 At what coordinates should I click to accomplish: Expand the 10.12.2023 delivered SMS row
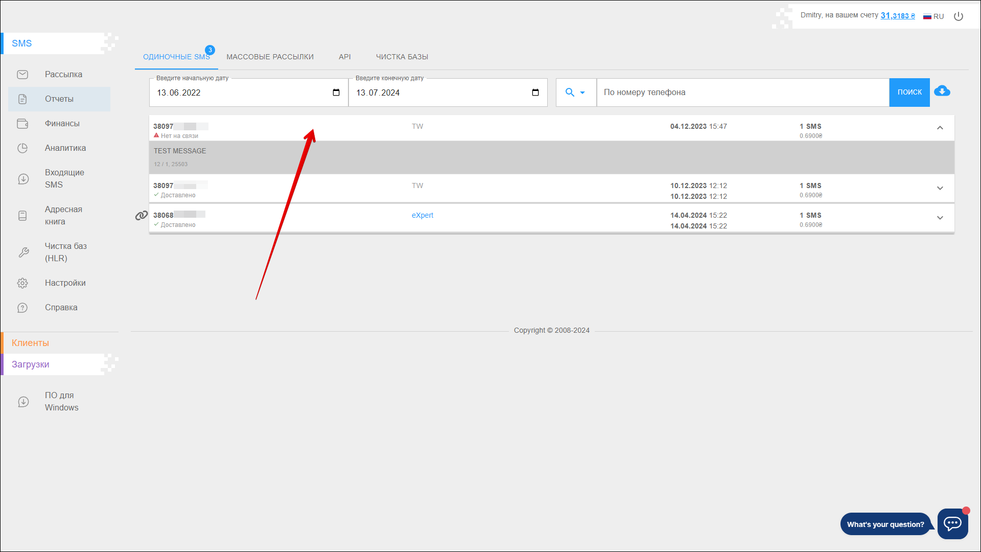tap(940, 188)
